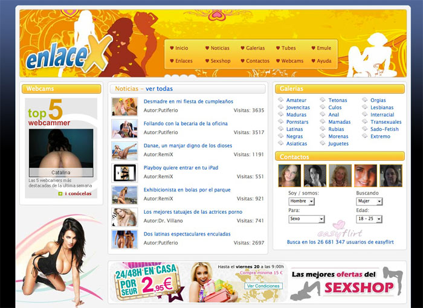Viewport: 423px width, 308px height.
Task: Click the heart icon beside Enlaces
Action: tap(172, 61)
